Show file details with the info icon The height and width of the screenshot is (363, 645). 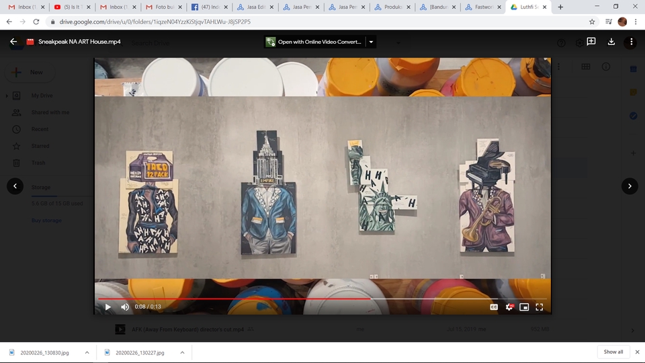click(606, 67)
